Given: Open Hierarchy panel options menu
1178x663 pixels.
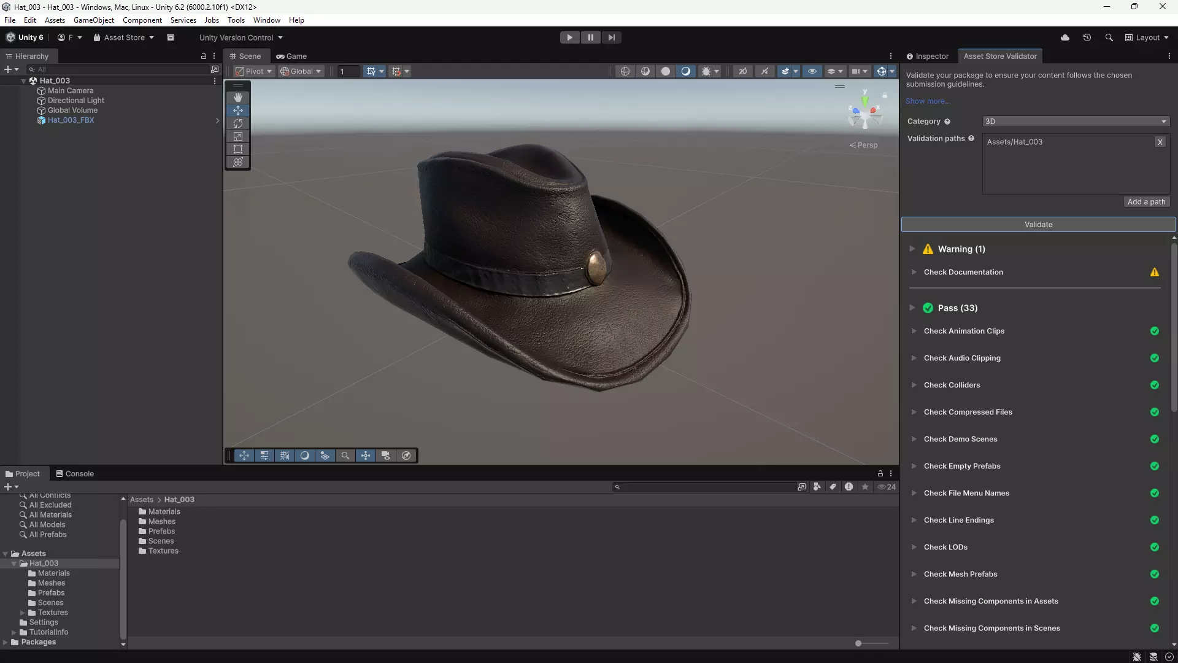Looking at the screenshot, I should coord(214,56).
